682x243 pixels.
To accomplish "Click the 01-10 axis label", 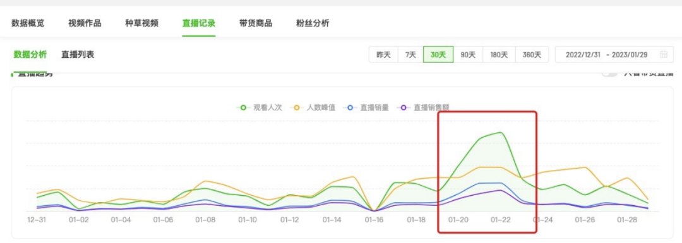I will pos(248,220).
